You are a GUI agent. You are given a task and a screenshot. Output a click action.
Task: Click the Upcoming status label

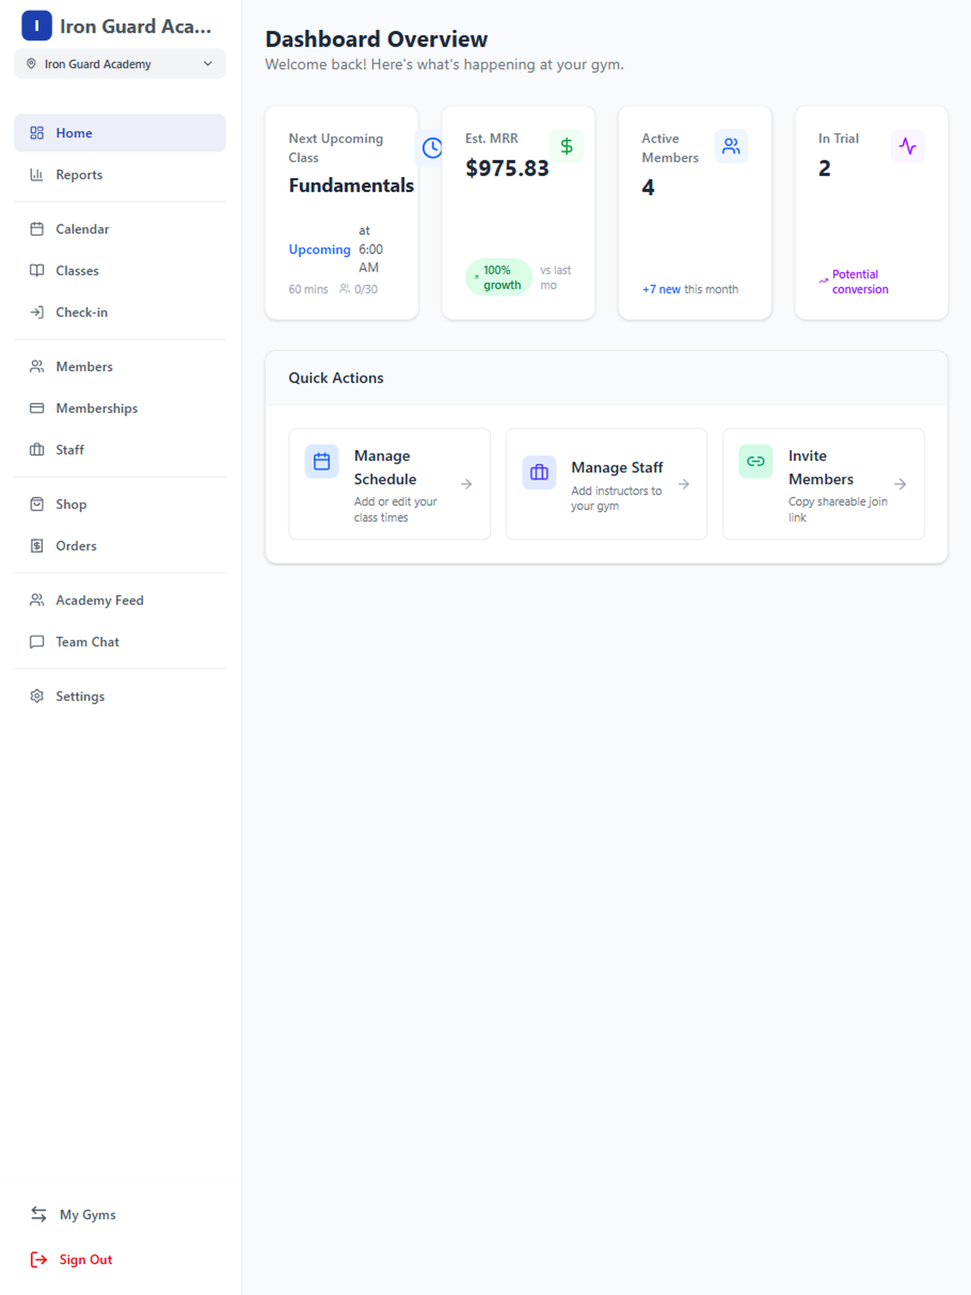(320, 249)
